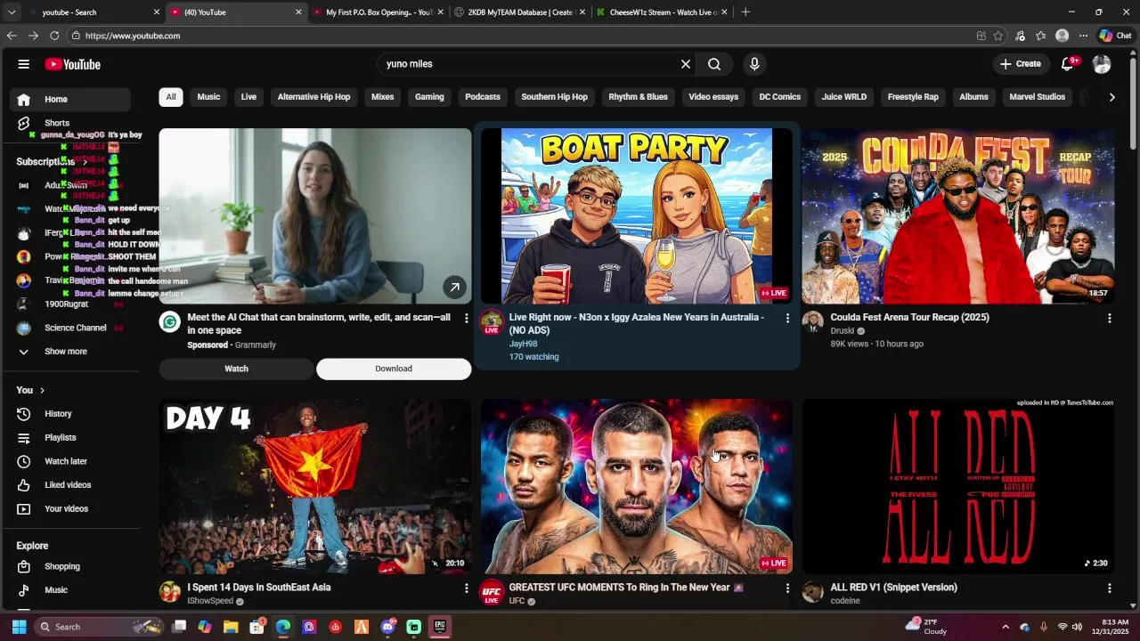Open notifications bell

pyautogui.click(x=1068, y=64)
